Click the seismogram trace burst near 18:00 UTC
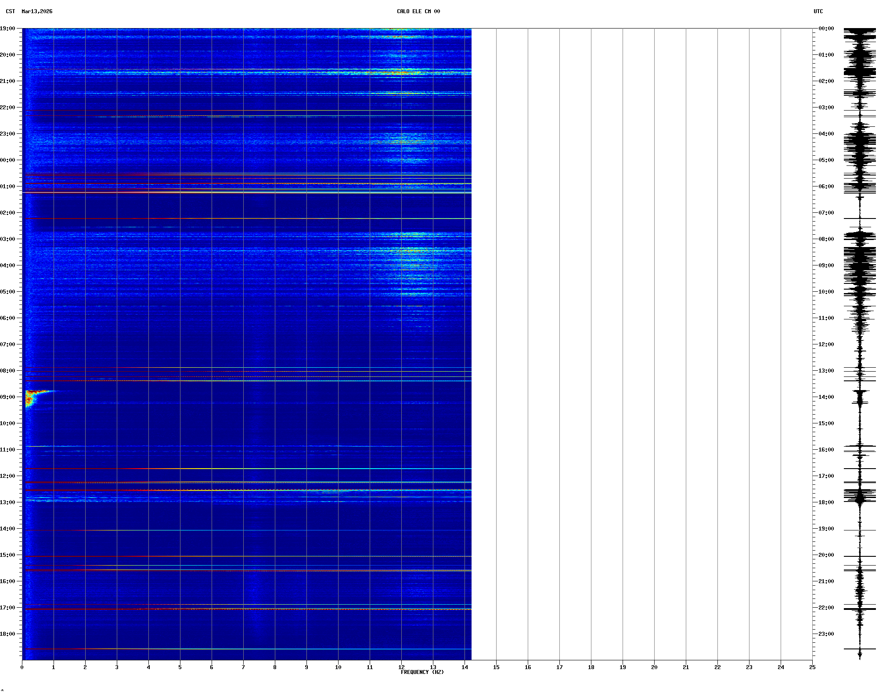 click(860, 496)
